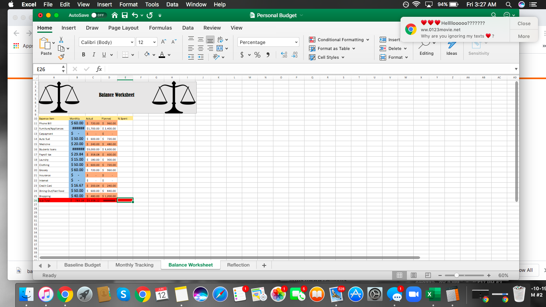Apply comma style format
Viewport: 546px width, 307px height.
click(268, 55)
